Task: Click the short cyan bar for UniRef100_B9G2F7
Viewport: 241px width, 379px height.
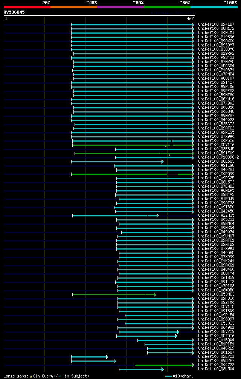Action: [93, 361]
